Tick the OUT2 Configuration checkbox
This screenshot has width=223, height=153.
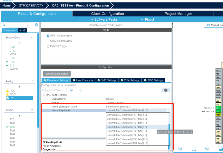48,41
